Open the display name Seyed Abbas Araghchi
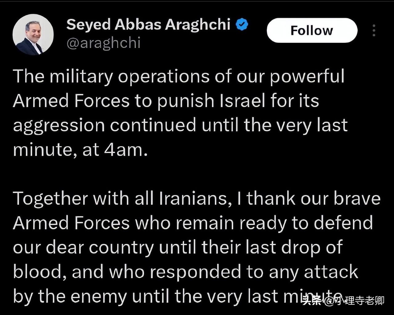The width and height of the screenshot is (394, 315). pyautogui.click(x=148, y=25)
